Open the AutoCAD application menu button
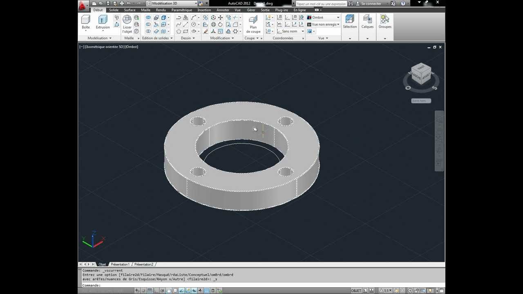This screenshot has height=294, width=523. click(83, 5)
